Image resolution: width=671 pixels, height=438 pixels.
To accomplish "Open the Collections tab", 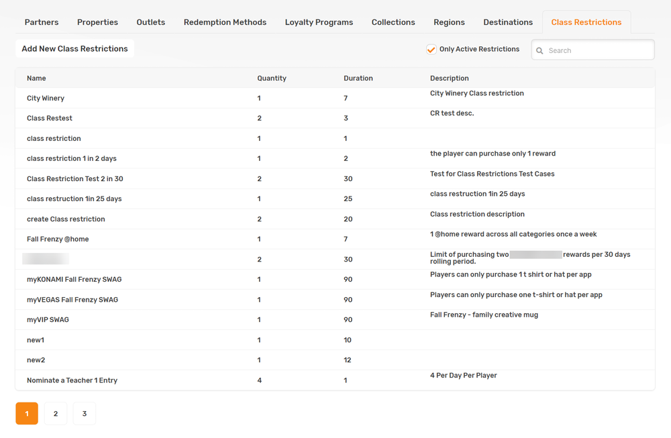I will 393,22.
